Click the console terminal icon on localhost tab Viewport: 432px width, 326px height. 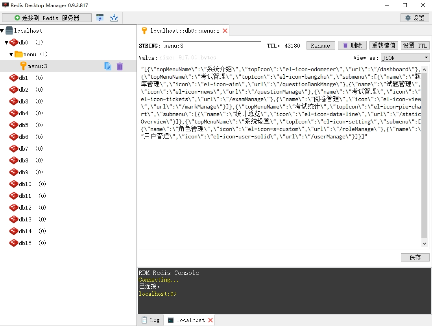[x=170, y=320]
